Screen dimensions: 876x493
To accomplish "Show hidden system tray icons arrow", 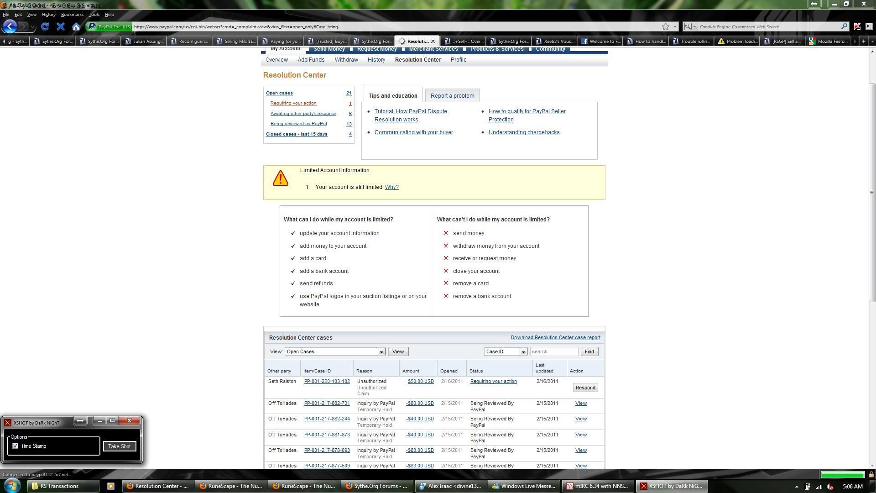I will coord(797,487).
